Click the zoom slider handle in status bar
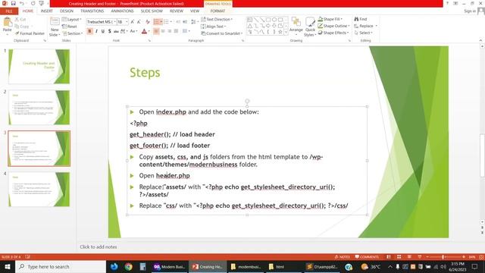Image resolution: width=485 pixels, height=273 pixels. (443, 257)
